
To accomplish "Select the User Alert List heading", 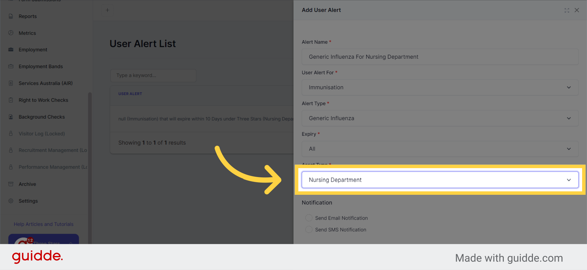I will coord(142,44).
